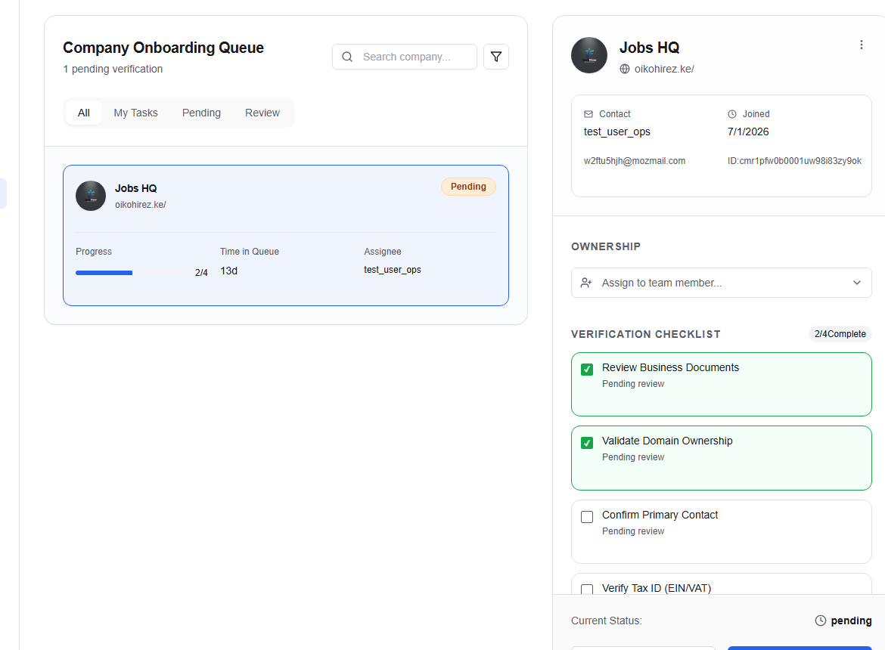Click the globe icon beside oikohirez.ke/
The height and width of the screenshot is (650, 885).
coord(625,69)
